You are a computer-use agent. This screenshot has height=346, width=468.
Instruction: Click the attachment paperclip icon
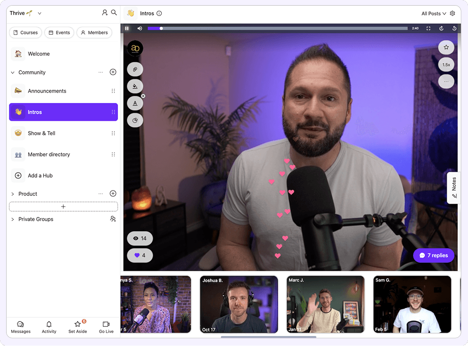click(135, 69)
